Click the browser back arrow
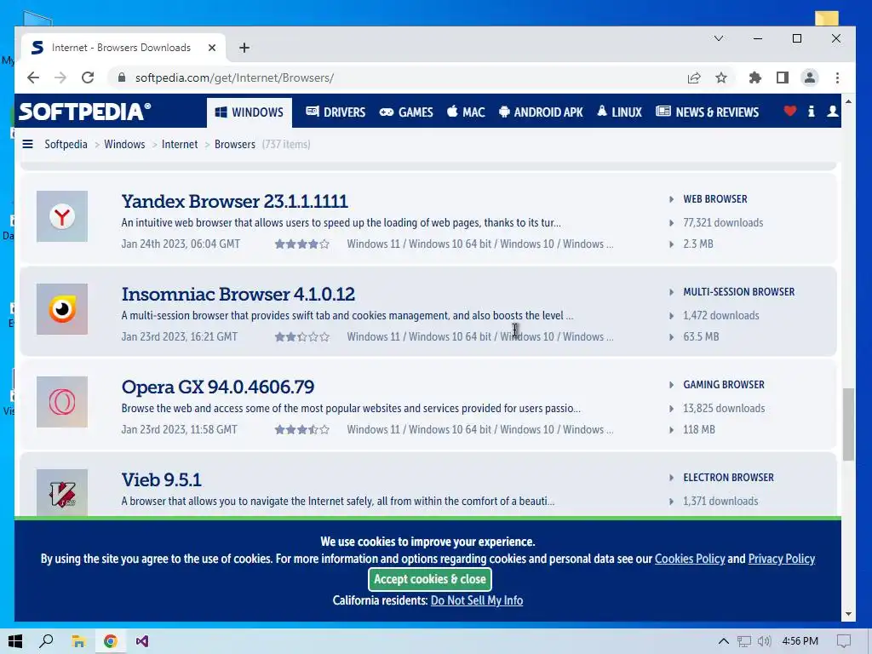The width and height of the screenshot is (872, 654). click(x=33, y=77)
